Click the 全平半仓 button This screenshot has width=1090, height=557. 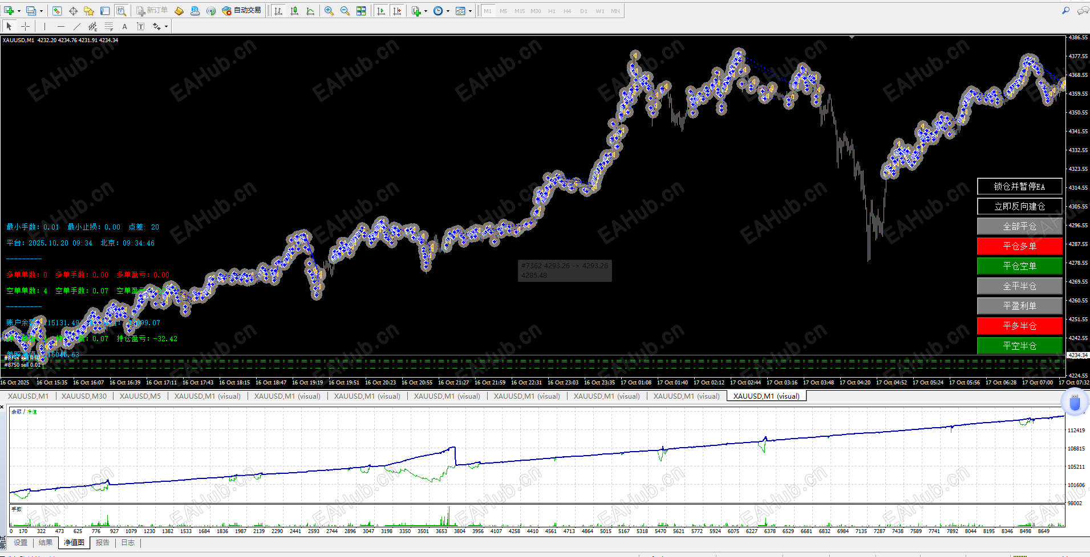click(1020, 286)
